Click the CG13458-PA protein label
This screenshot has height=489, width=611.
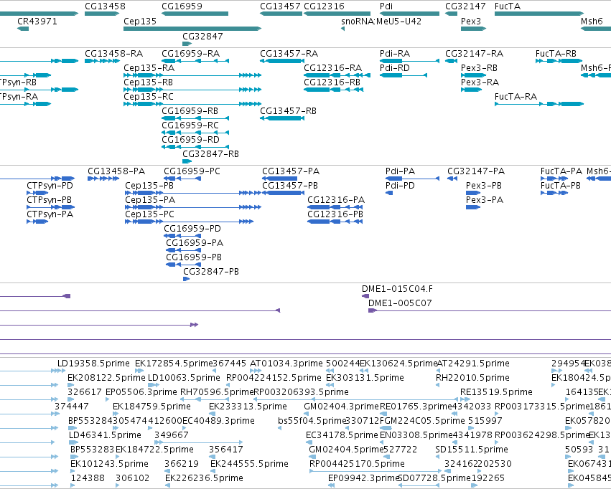(116, 171)
